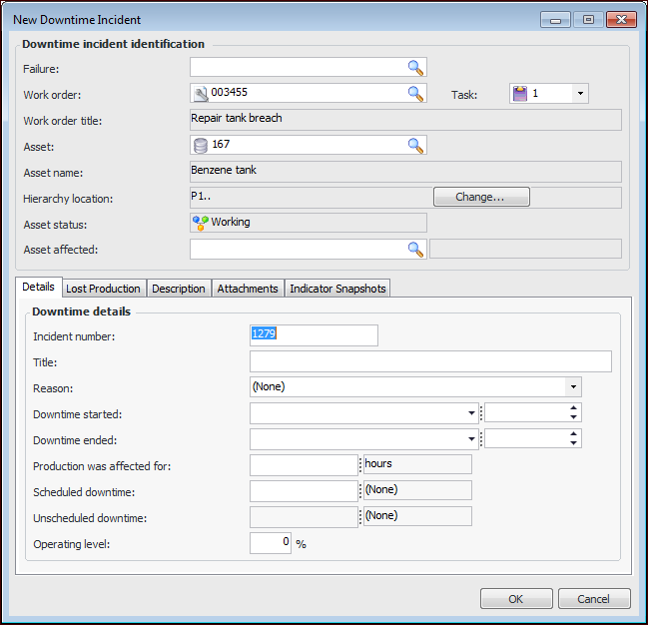Click the work order wrench icon
This screenshot has height=625, width=648.
click(201, 94)
